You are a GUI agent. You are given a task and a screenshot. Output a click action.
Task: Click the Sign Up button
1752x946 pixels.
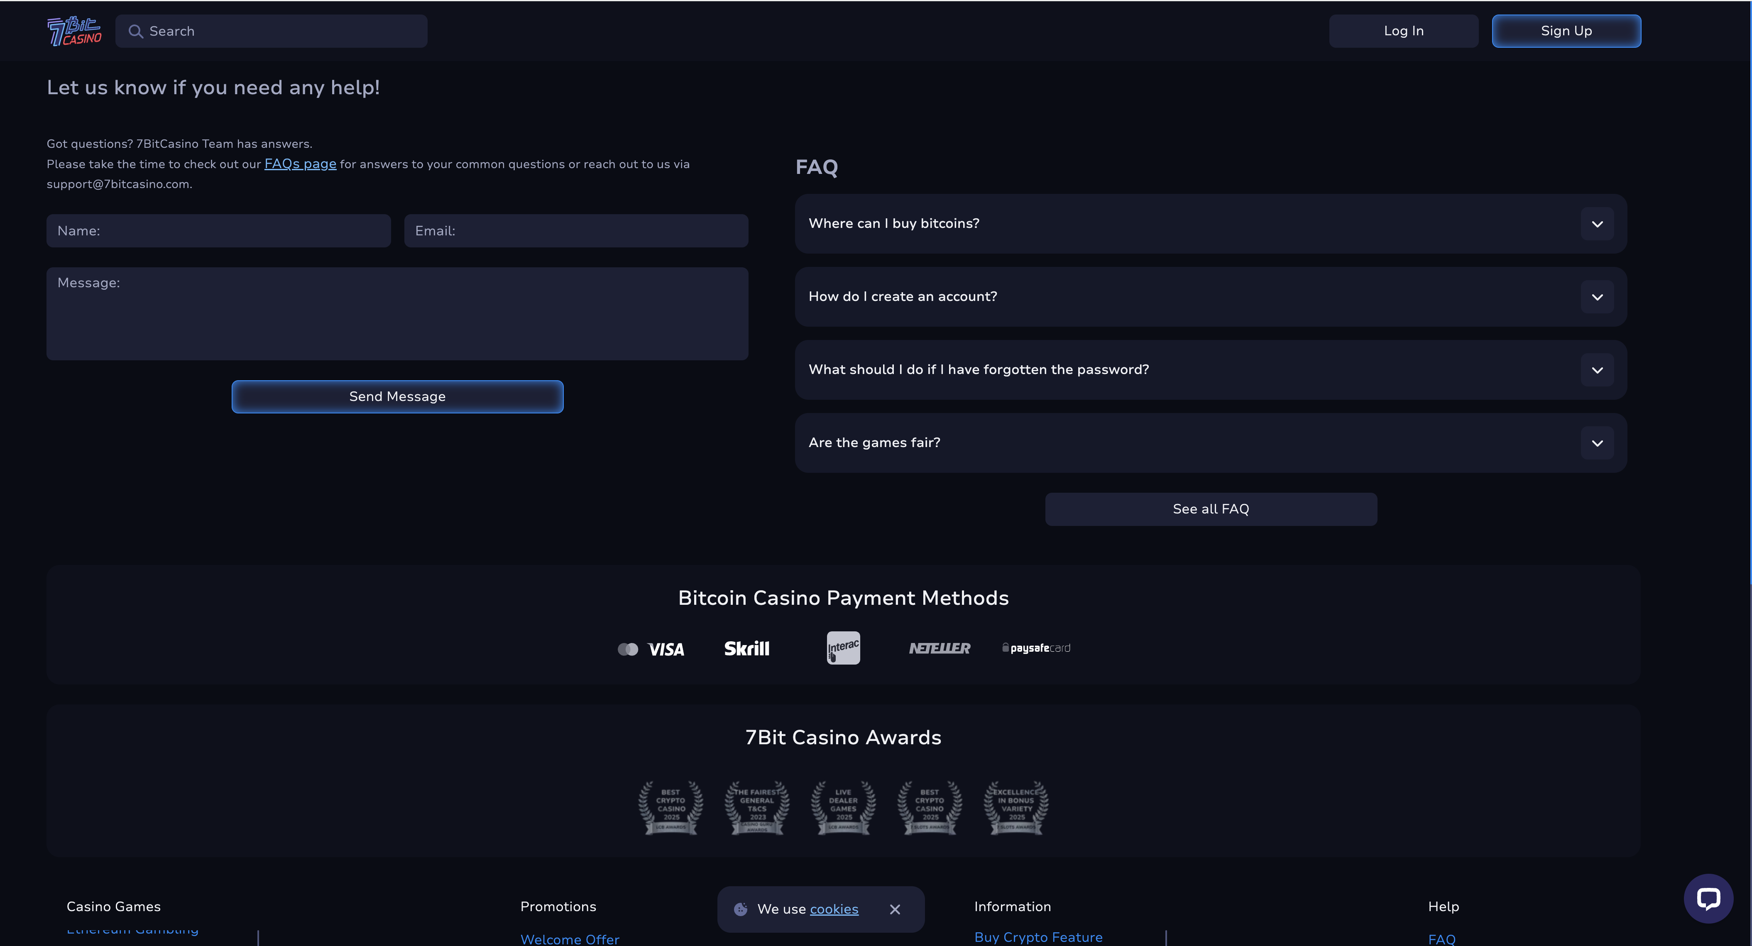(x=1566, y=31)
